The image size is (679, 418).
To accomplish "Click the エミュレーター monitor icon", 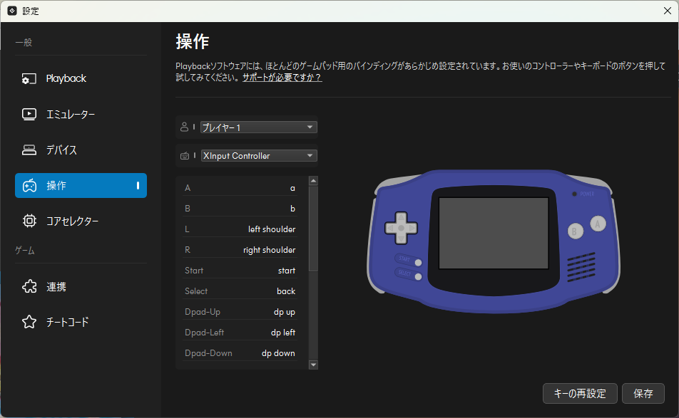I will coord(29,114).
